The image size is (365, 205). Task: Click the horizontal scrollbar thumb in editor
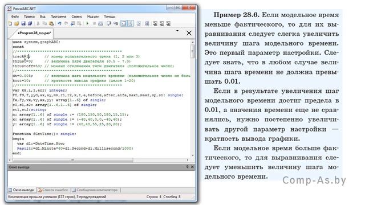[72, 160]
